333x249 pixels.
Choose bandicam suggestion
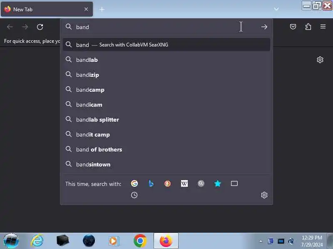[166, 105]
